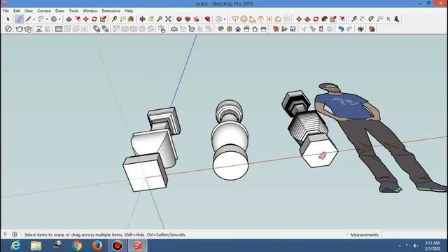Switch to Iso view
Screen dimensions: 448x252
[x=220, y=29]
